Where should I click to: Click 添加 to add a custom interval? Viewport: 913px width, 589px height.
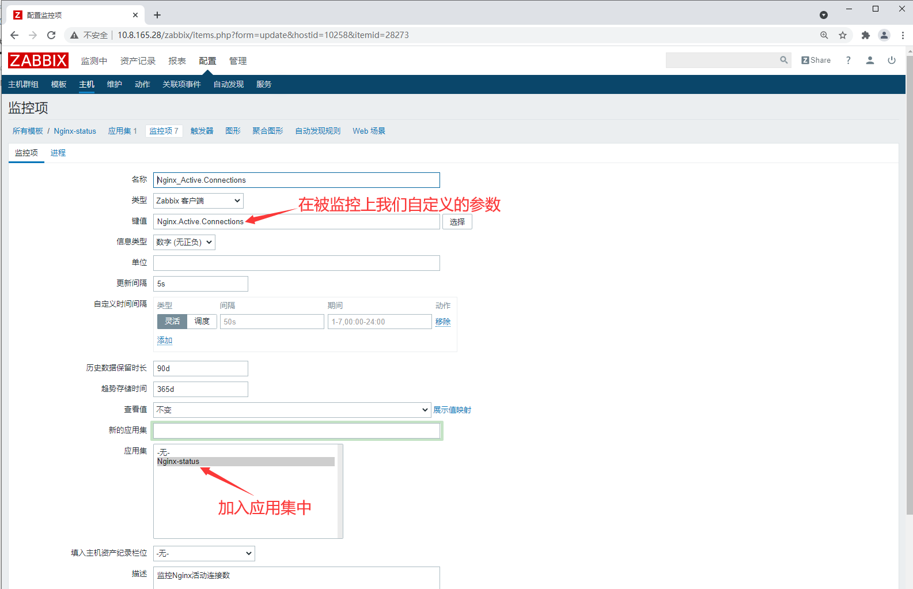(x=165, y=340)
